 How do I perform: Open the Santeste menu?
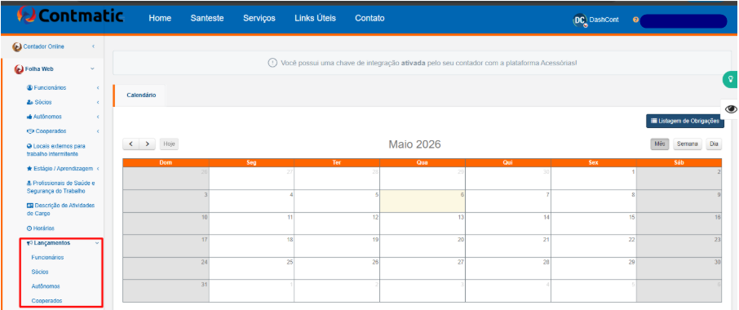coord(207,19)
